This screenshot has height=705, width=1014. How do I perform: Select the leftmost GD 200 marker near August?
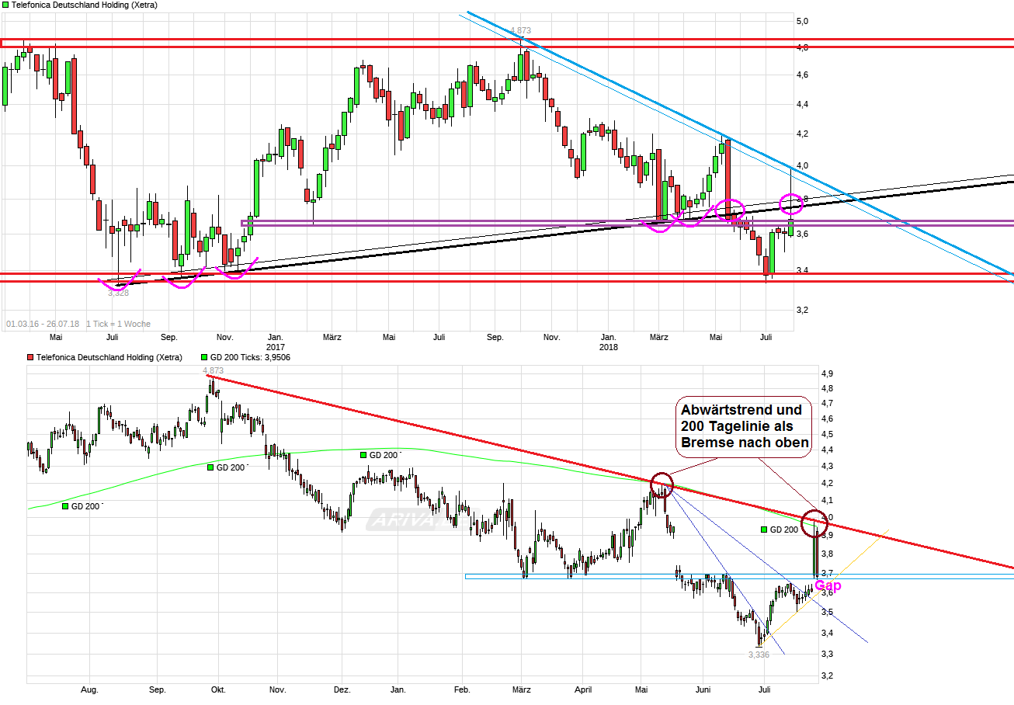coord(64,505)
